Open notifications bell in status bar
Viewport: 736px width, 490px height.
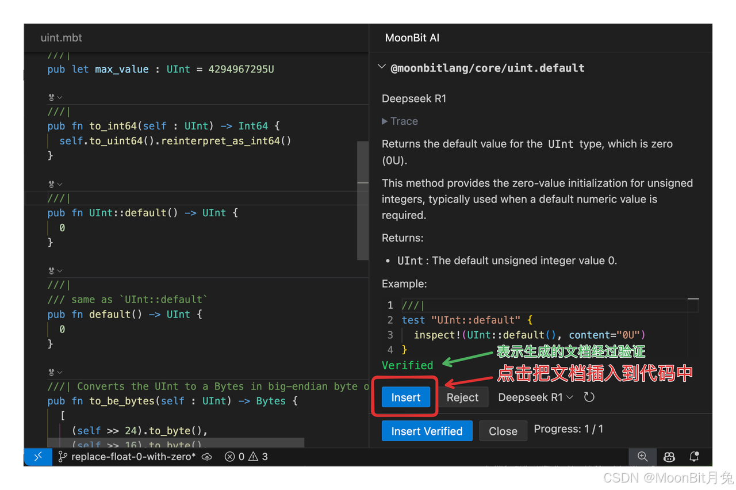[x=694, y=457]
